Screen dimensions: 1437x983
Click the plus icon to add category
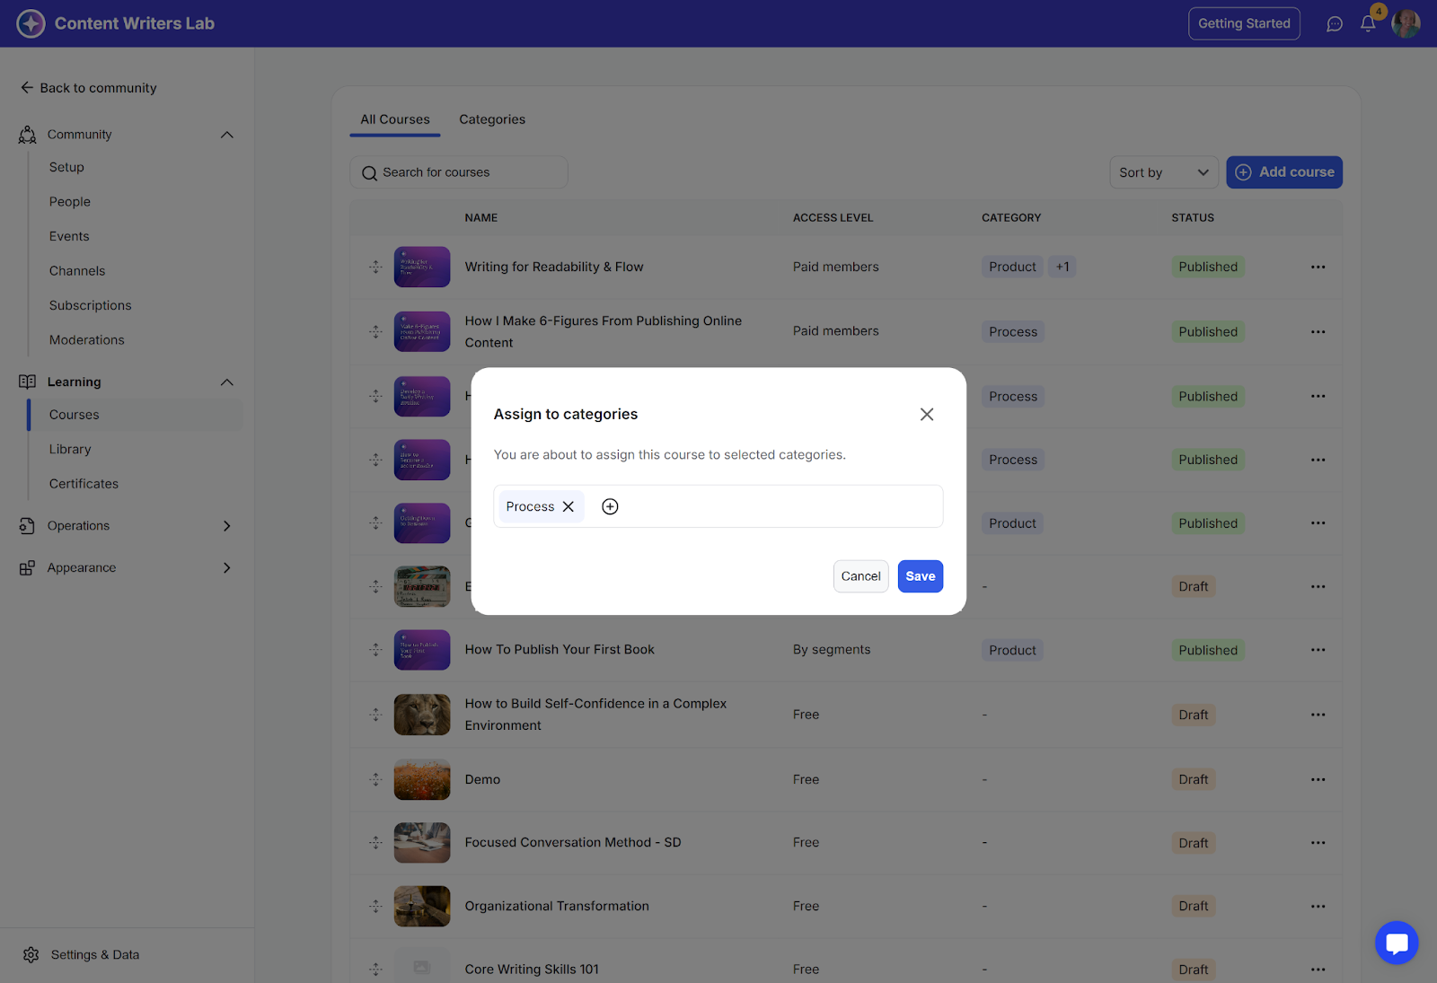click(610, 506)
